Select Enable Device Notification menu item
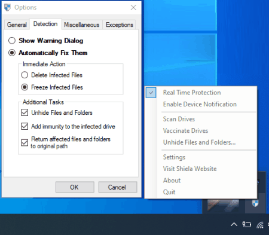This screenshot has height=235, width=269. tap(201, 104)
